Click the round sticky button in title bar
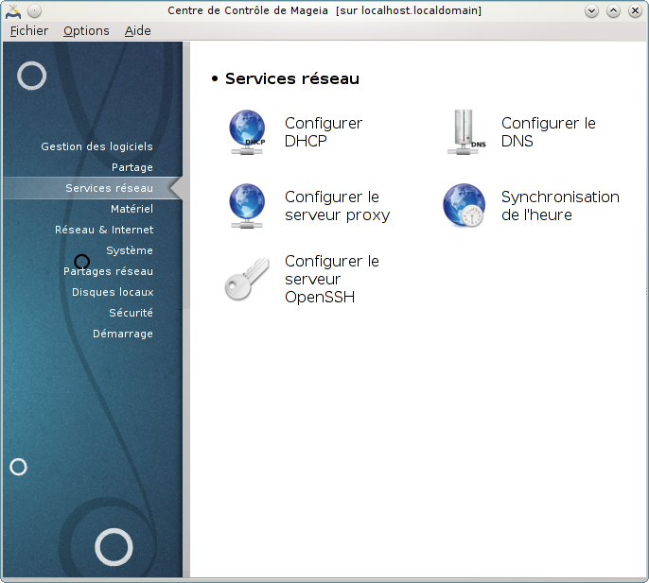The height and width of the screenshot is (583, 649). point(35,11)
